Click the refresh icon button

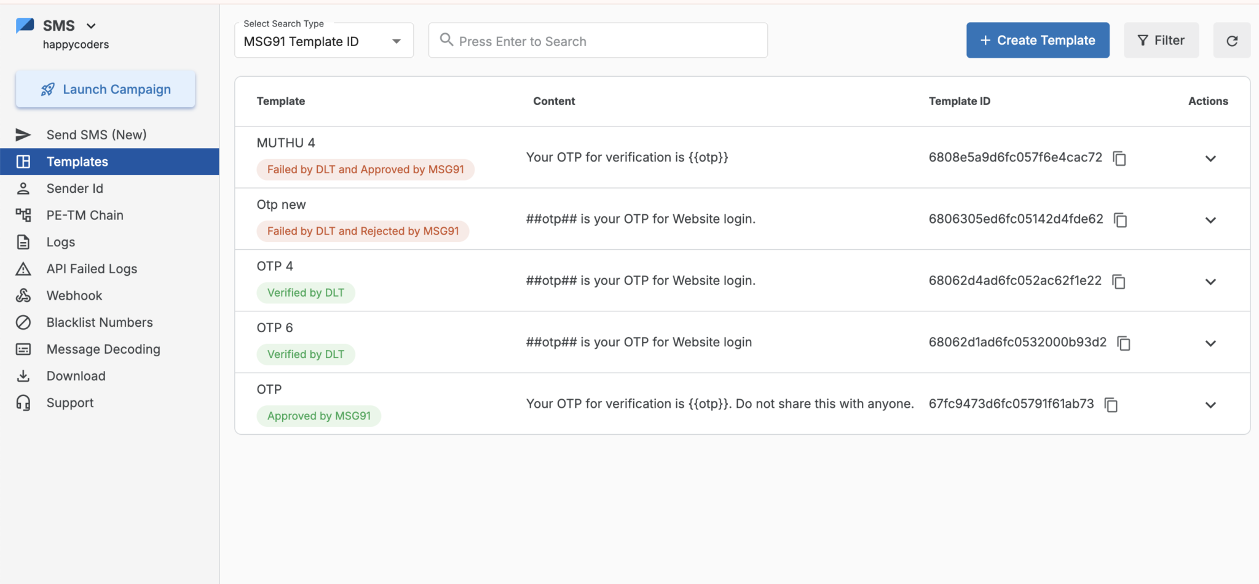(x=1232, y=41)
